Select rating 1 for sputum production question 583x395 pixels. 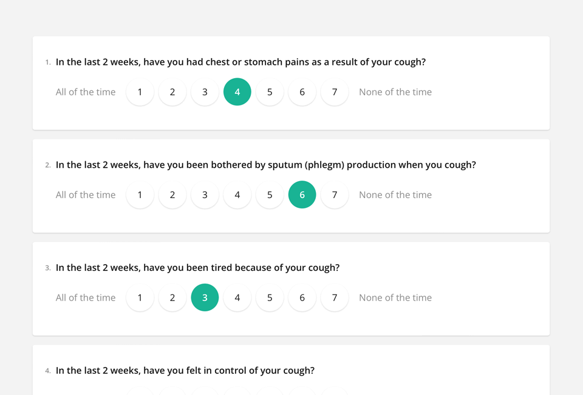pyautogui.click(x=140, y=195)
